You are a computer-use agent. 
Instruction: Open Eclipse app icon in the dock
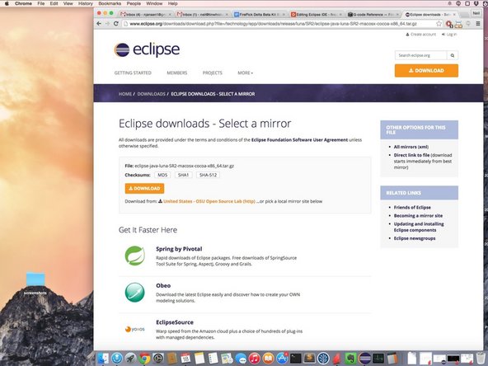[364, 359]
